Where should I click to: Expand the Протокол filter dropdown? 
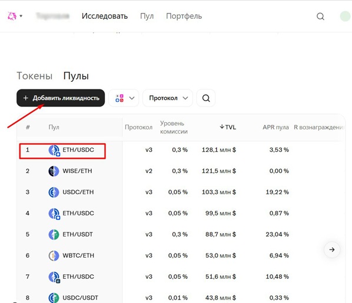(x=168, y=98)
